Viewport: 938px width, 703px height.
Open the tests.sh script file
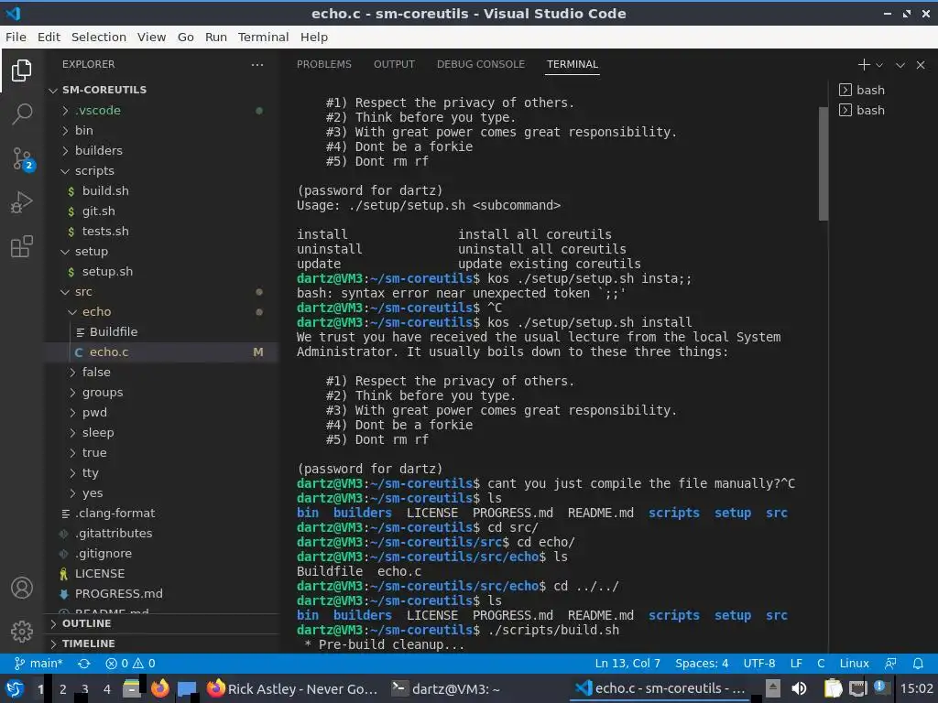click(x=161, y=232)
